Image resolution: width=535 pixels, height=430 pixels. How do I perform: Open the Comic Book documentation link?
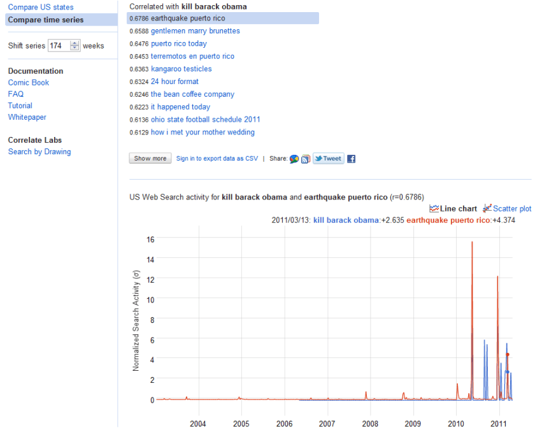pos(29,83)
